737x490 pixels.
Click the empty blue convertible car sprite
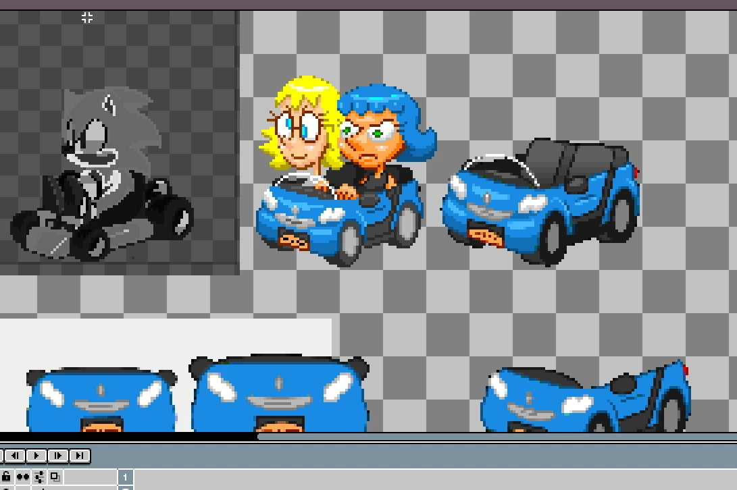[540, 201]
